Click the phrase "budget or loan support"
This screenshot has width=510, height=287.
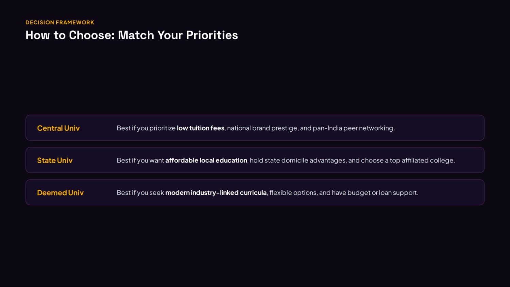[382, 193]
